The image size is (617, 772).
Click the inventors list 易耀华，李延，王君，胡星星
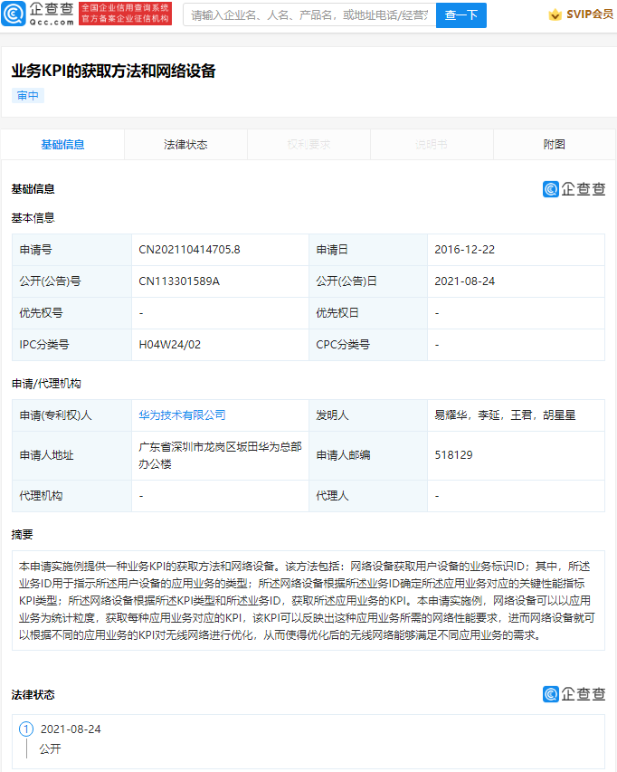(505, 415)
